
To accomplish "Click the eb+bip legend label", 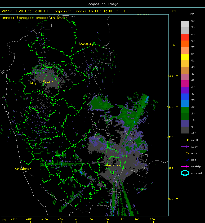I will [196, 167].
